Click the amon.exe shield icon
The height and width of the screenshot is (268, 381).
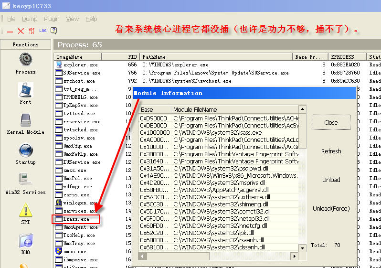coord(59,251)
